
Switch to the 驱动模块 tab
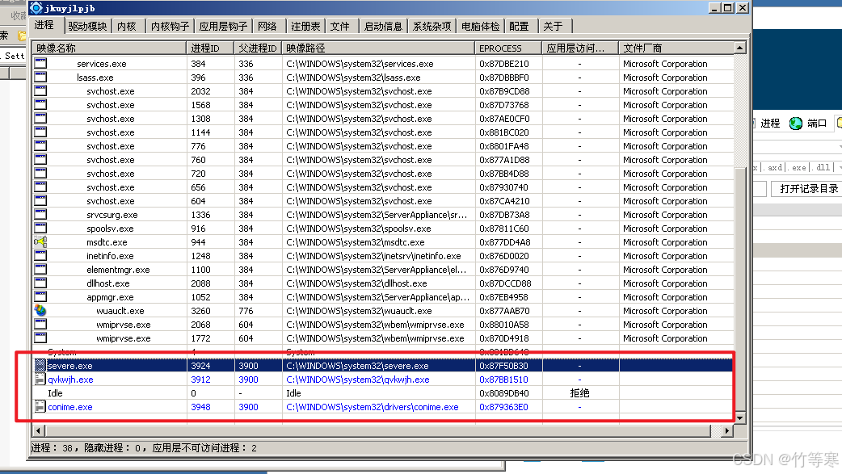pyautogui.click(x=87, y=26)
